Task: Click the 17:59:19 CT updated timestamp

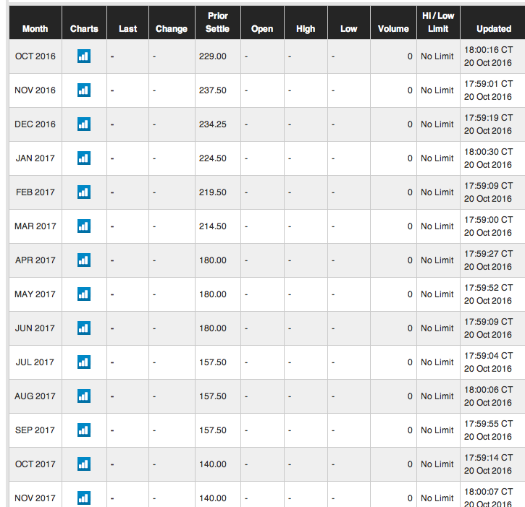Action: tap(488, 118)
